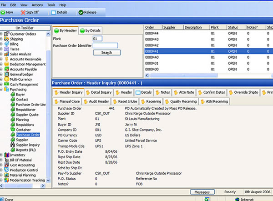Screen dimensions: 273x201
Task: Switch to the by Details search tab
Action: (91, 30)
